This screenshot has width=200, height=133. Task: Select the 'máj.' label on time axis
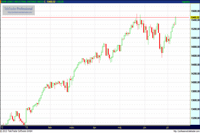tap(120, 127)
